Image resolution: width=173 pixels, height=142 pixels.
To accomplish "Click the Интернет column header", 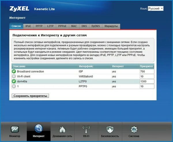I will [x=118, y=66].
